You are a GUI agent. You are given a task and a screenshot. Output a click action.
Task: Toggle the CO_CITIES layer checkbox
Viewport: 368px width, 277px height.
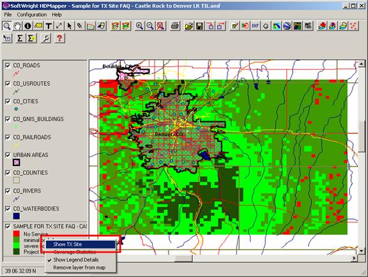pyautogui.click(x=8, y=101)
